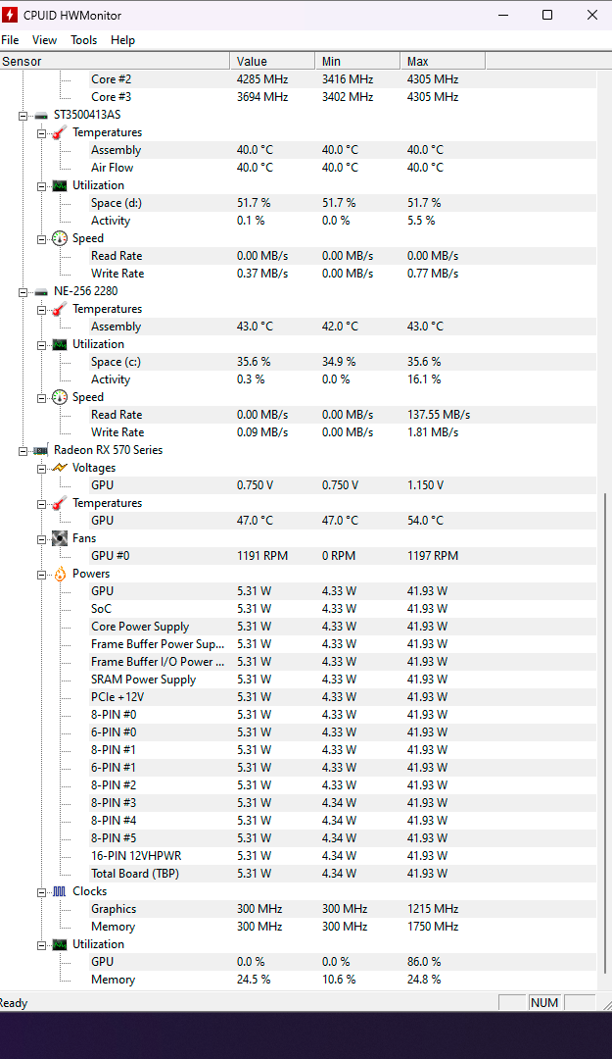This screenshot has width=612, height=1059.
Task: Click the Fans icon under Radeon RX 570
Action: (60, 538)
